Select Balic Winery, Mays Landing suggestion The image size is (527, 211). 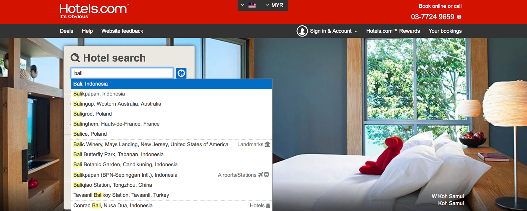(172, 144)
